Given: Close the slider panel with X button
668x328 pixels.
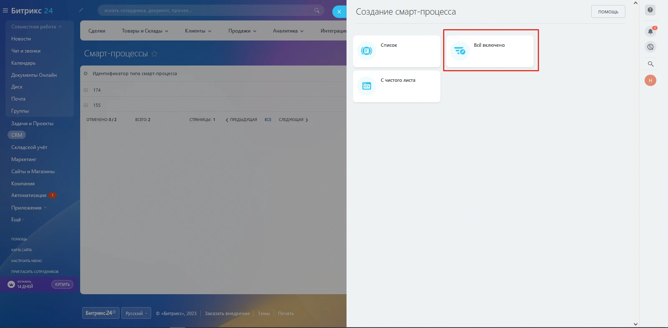Looking at the screenshot, I should pyautogui.click(x=339, y=12).
